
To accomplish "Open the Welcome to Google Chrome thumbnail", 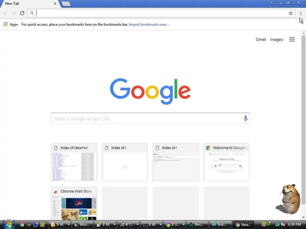I will click(227, 162).
